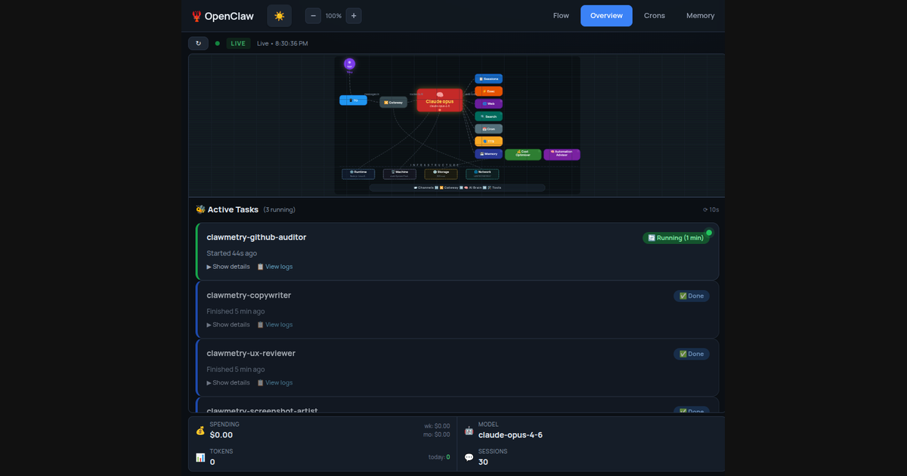Viewport: 907px width, 476px height.
Task: Click the Exec tool node
Action: pyautogui.click(x=488, y=91)
